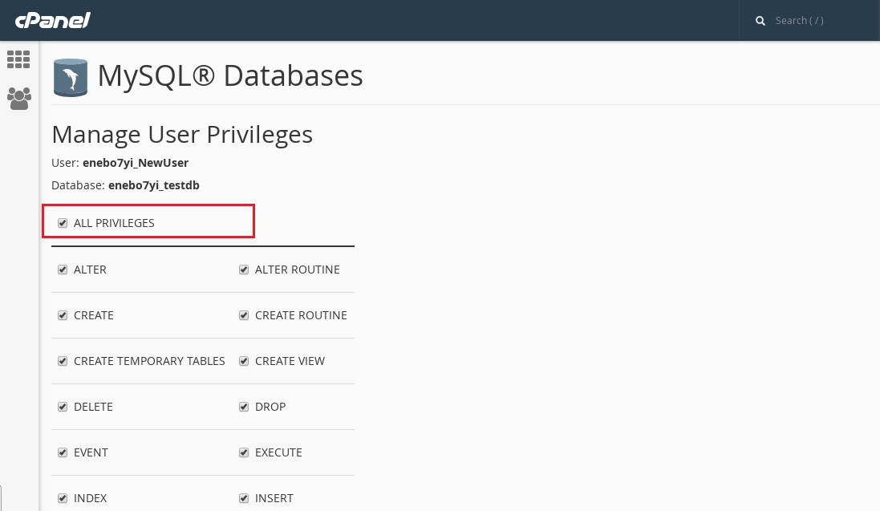Toggle the EXECUTE privilege checkbox

pyautogui.click(x=244, y=452)
